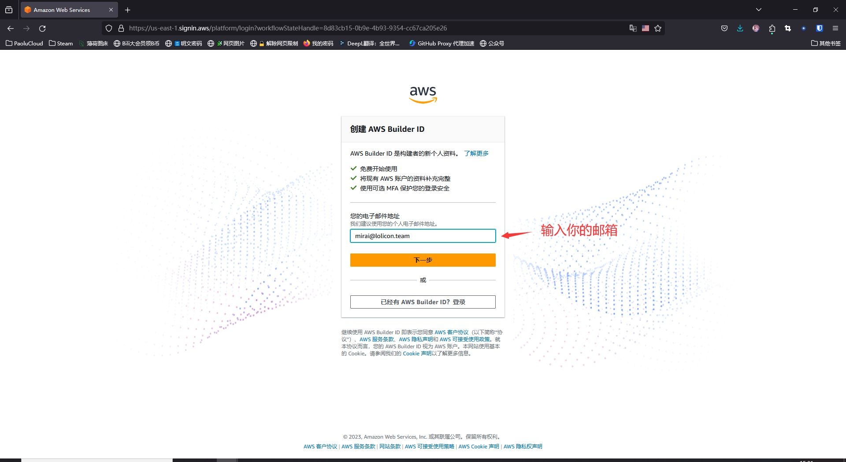846x462 pixels.
Task: Open the Downloads panel
Action: point(740,28)
